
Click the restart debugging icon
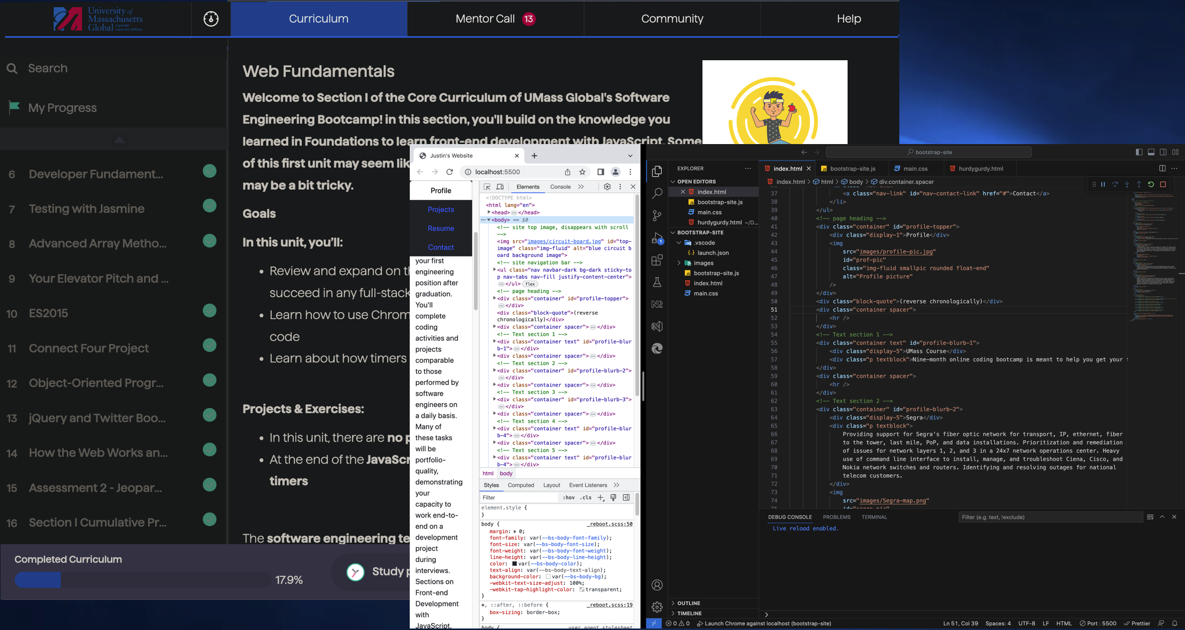coord(1151,185)
